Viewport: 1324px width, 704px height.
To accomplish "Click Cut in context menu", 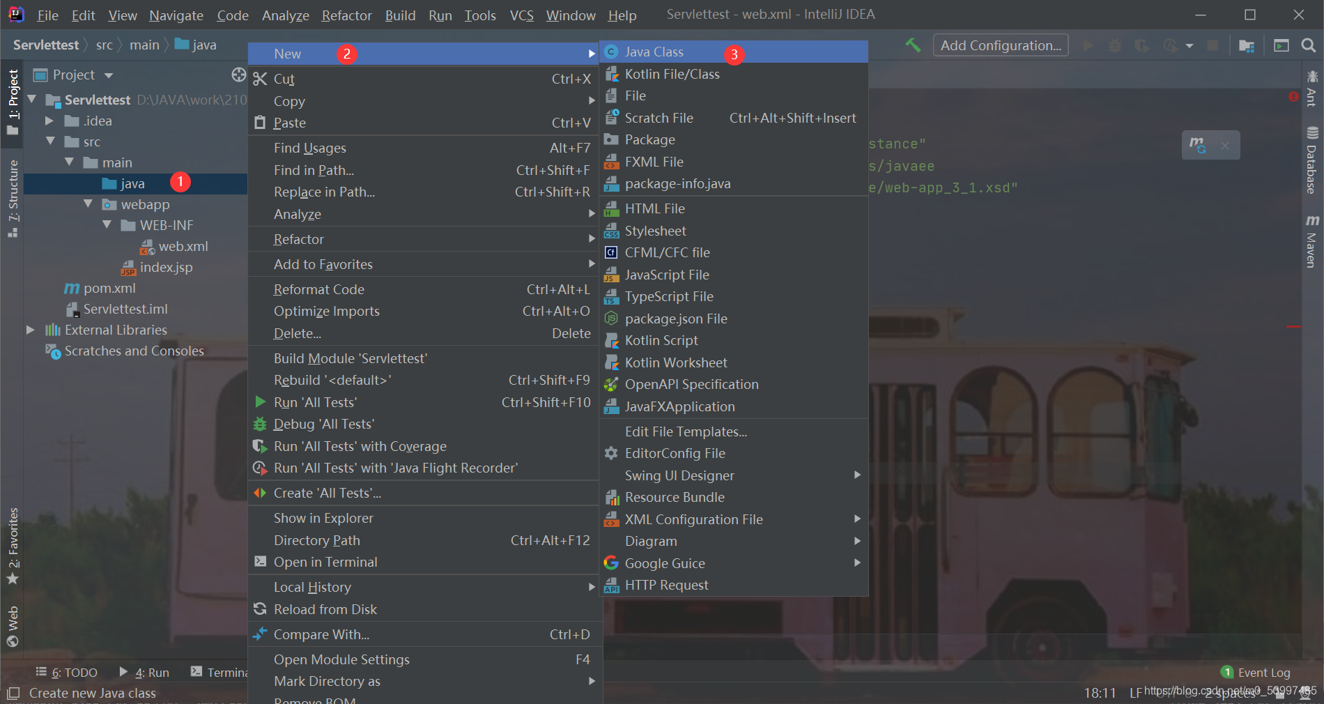I will click(x=424, y=79).
